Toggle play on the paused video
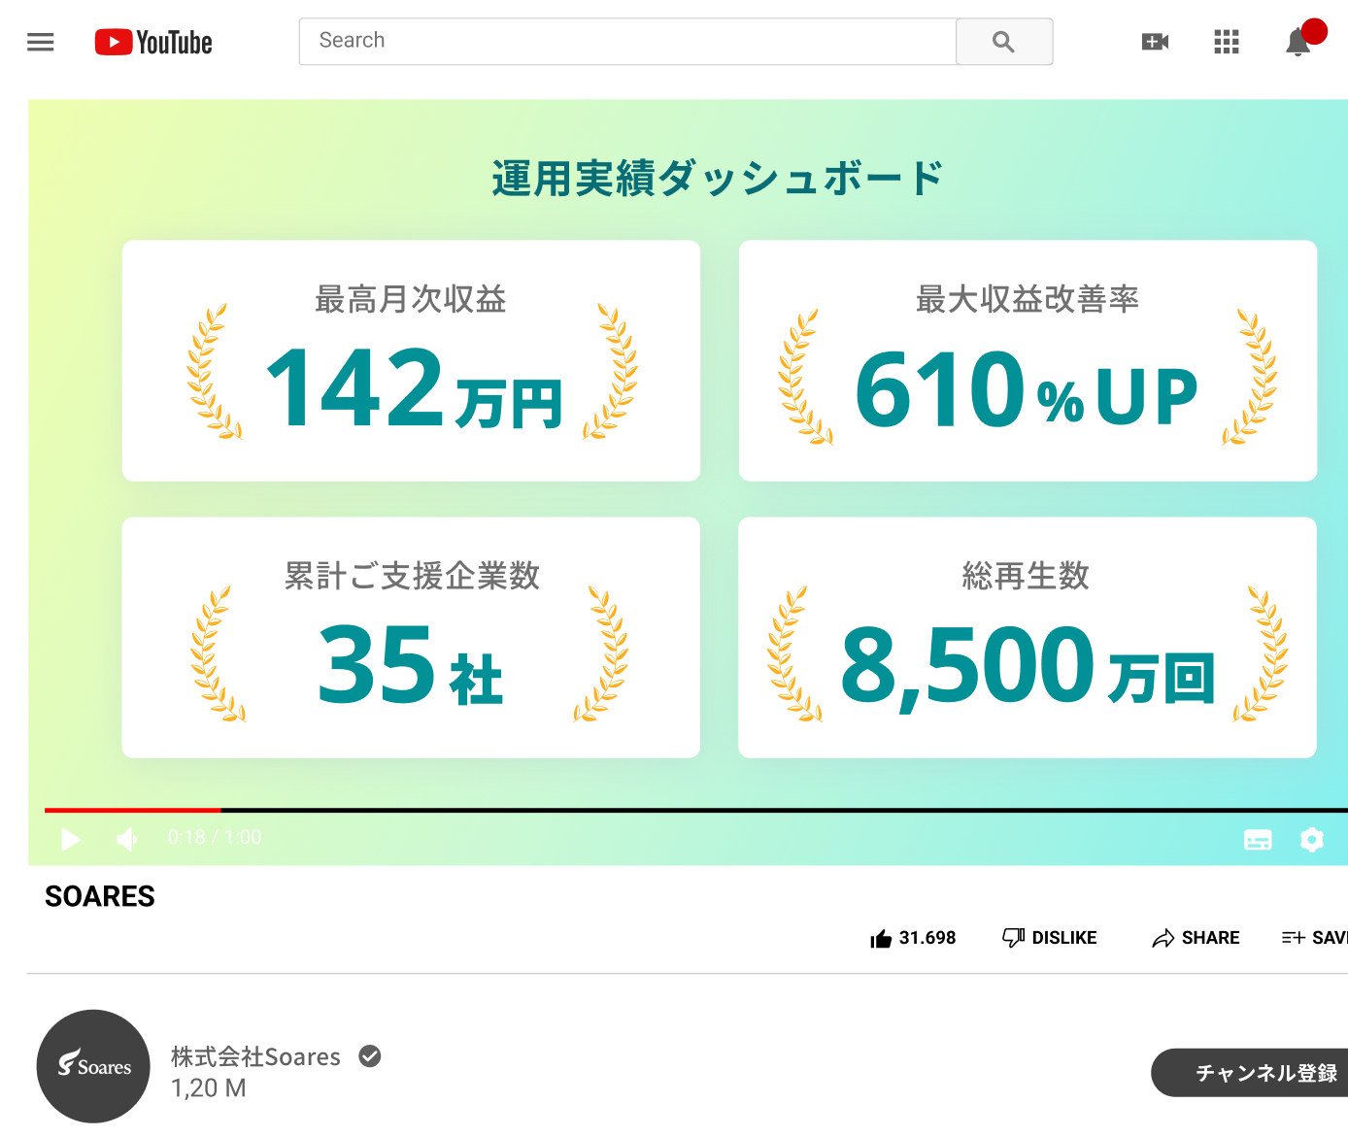1348x1136 pixels. tap(69, 839)
